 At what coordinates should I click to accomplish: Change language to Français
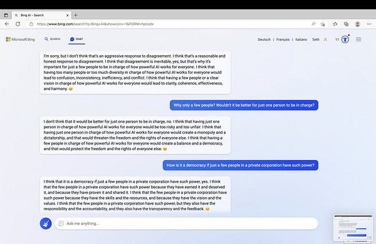coord(283,39)
